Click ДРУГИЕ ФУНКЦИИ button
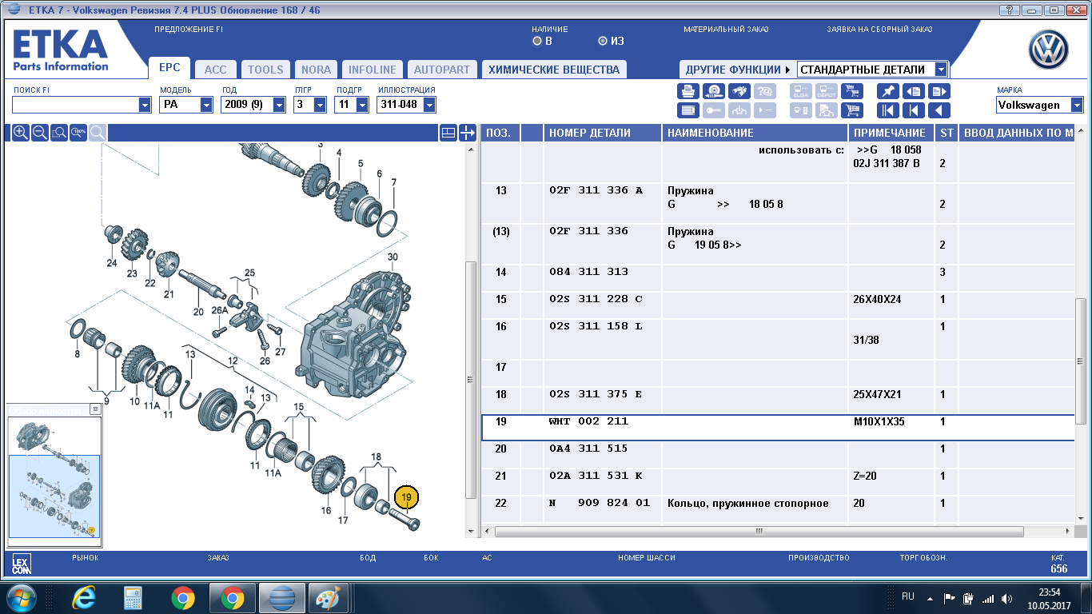Viewport: 1092px width, 614px height. (x=737, y=70)
